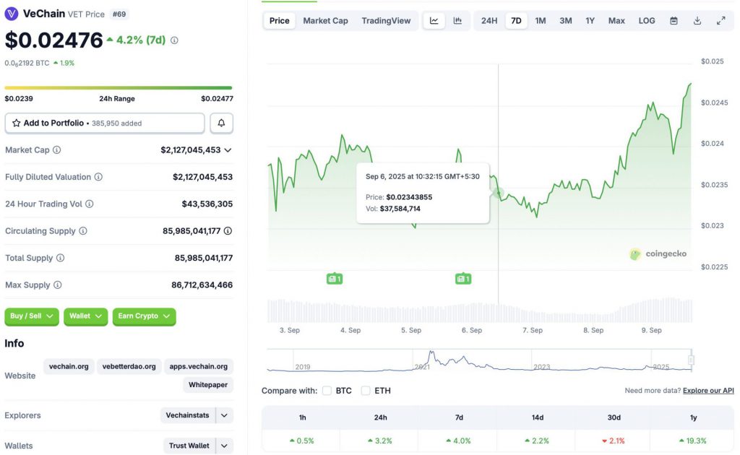The image size is (740, 455).
Task: Click the price alert bell icon
Action: coord(221,123)
